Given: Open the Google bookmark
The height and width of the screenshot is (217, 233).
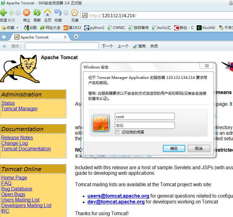Looking at the screenshot, I should [x=30, y=28].
